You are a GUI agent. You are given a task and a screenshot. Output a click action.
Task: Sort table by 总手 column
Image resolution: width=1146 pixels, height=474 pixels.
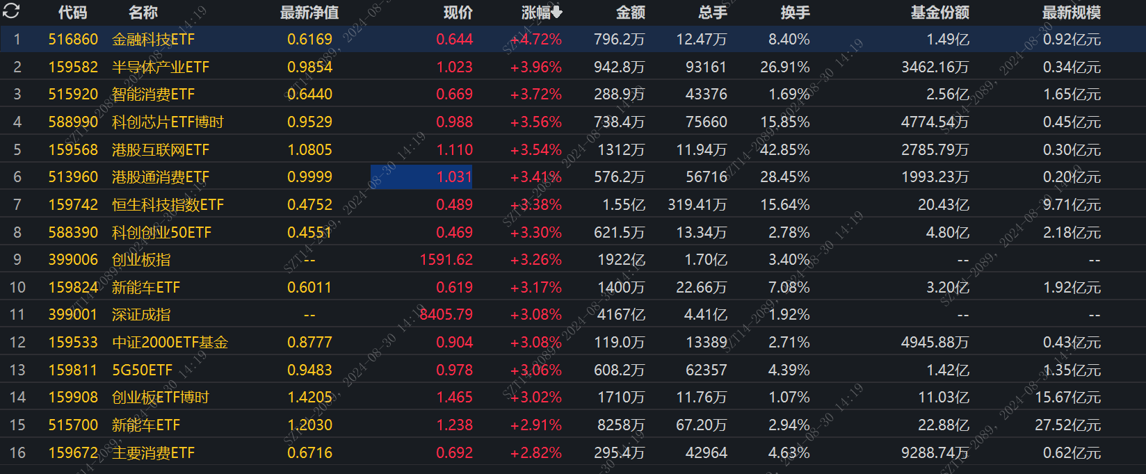(713, 13)
